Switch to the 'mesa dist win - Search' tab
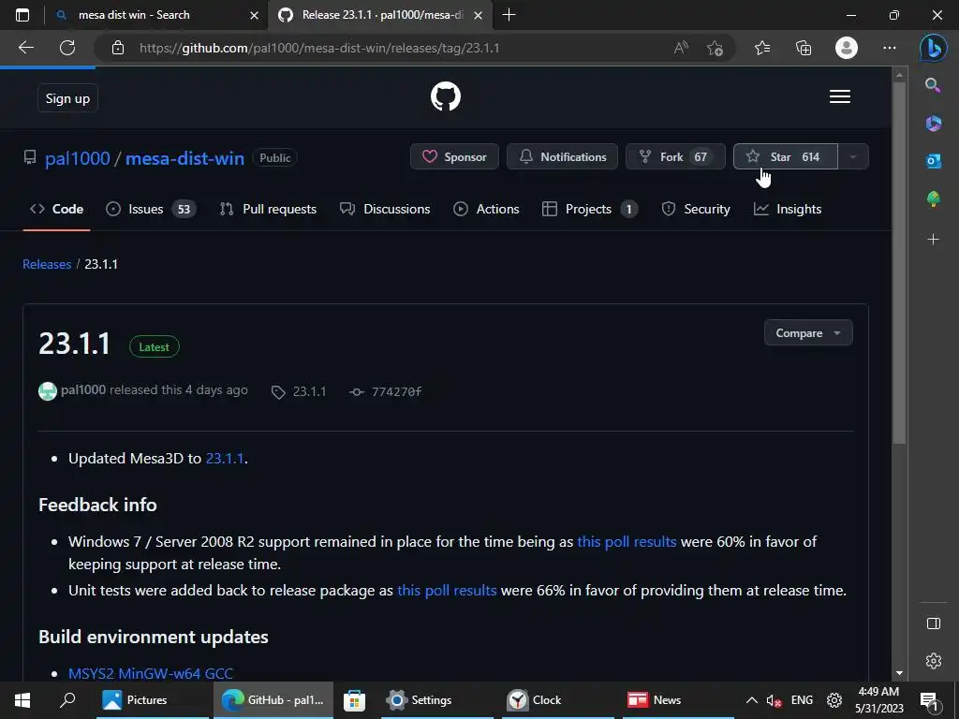Screen dimensions: 959x719 (x=134, y=15)
